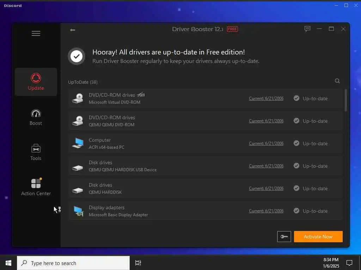Open Current date link for ACPI x64-based PC
The width and height of the screenshot is (361, 270).
pos(266,143)
